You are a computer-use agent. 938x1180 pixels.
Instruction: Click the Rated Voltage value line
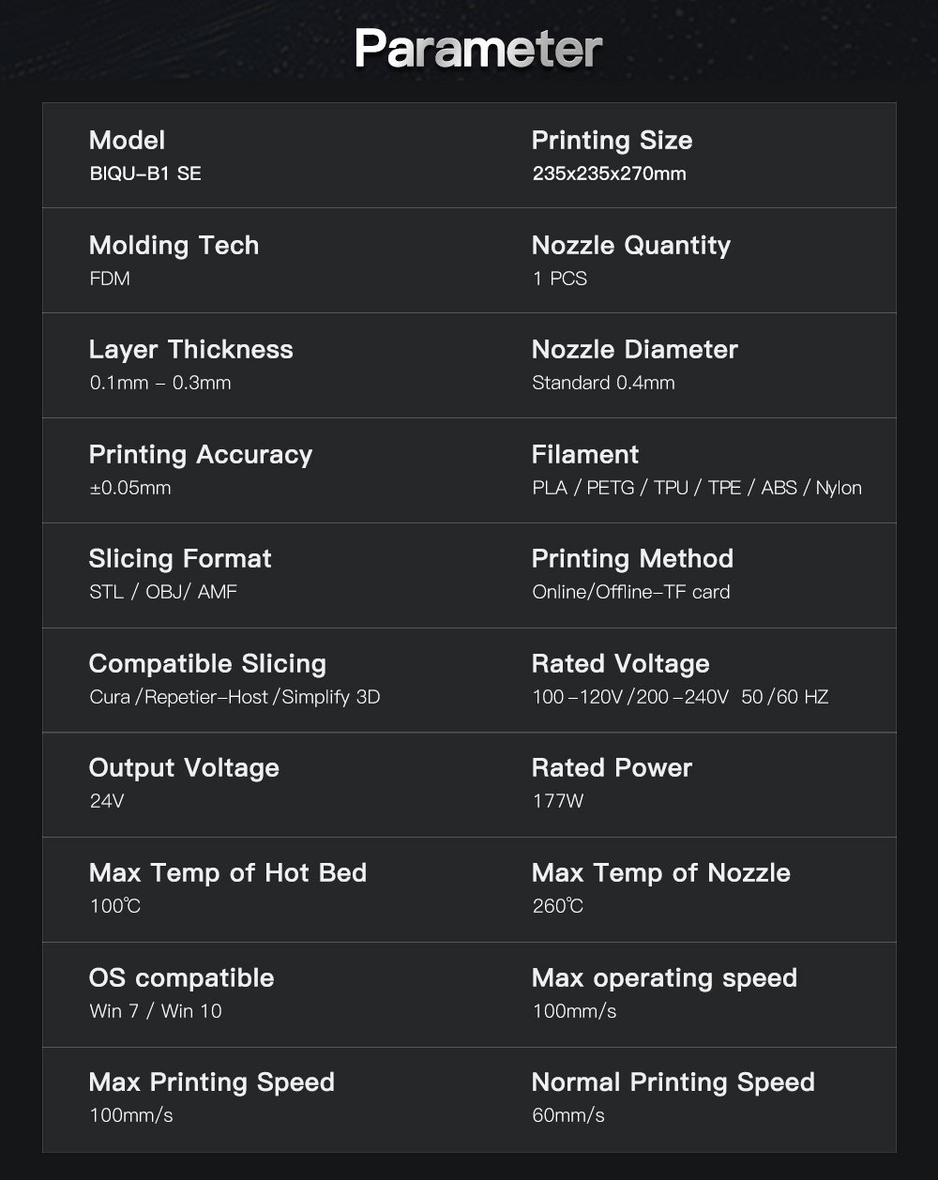tap(680, 697)
